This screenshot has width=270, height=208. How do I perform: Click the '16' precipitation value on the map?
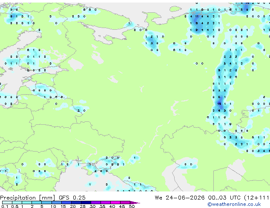219,104
